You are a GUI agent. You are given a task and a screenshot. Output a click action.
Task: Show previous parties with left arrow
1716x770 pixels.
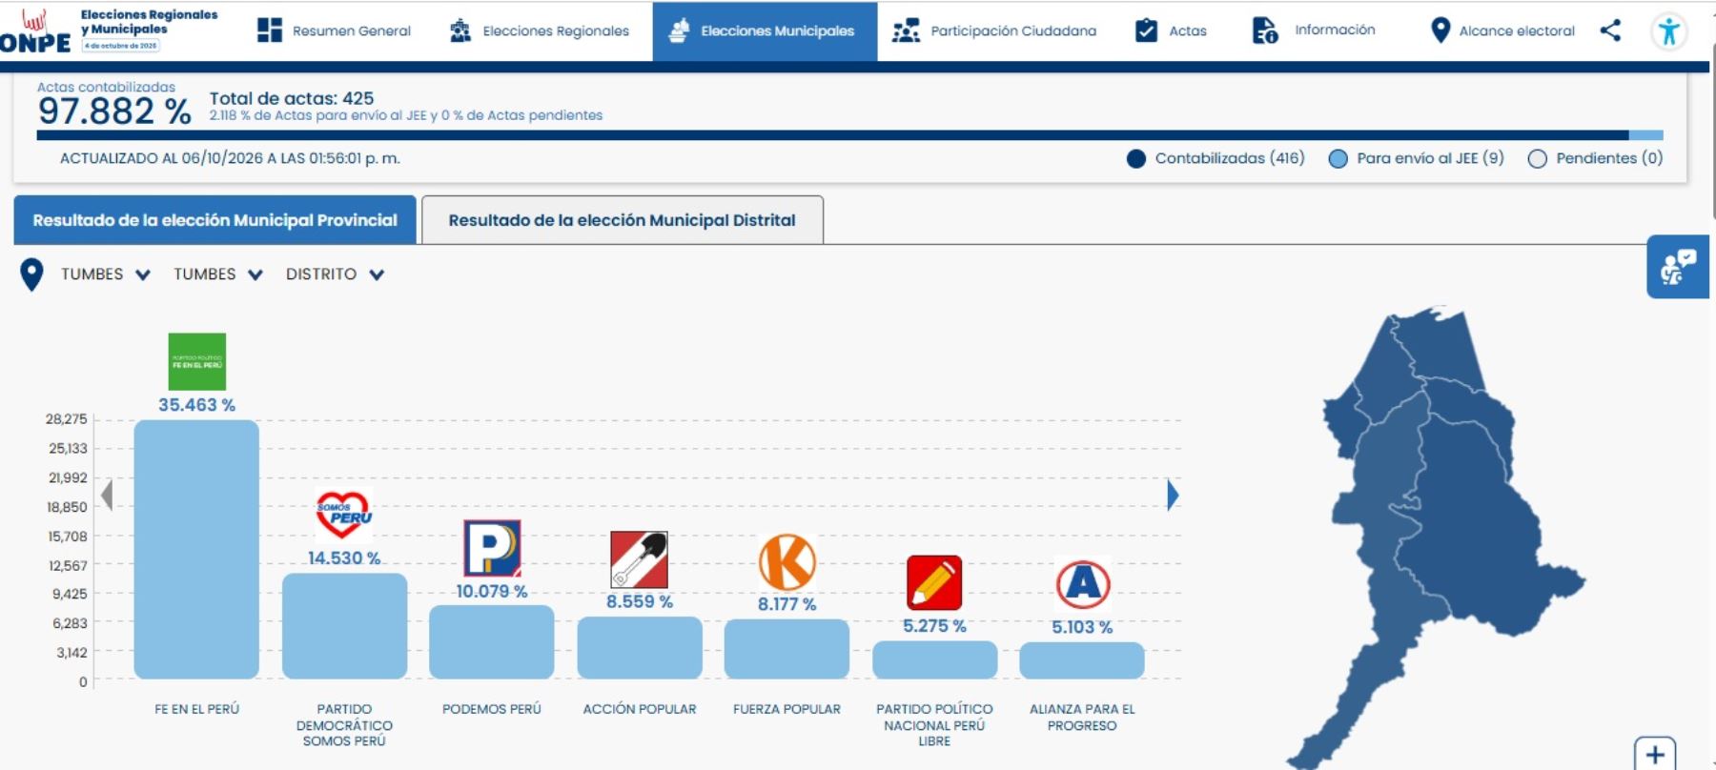pyautogui.click(x=107, y=495)
